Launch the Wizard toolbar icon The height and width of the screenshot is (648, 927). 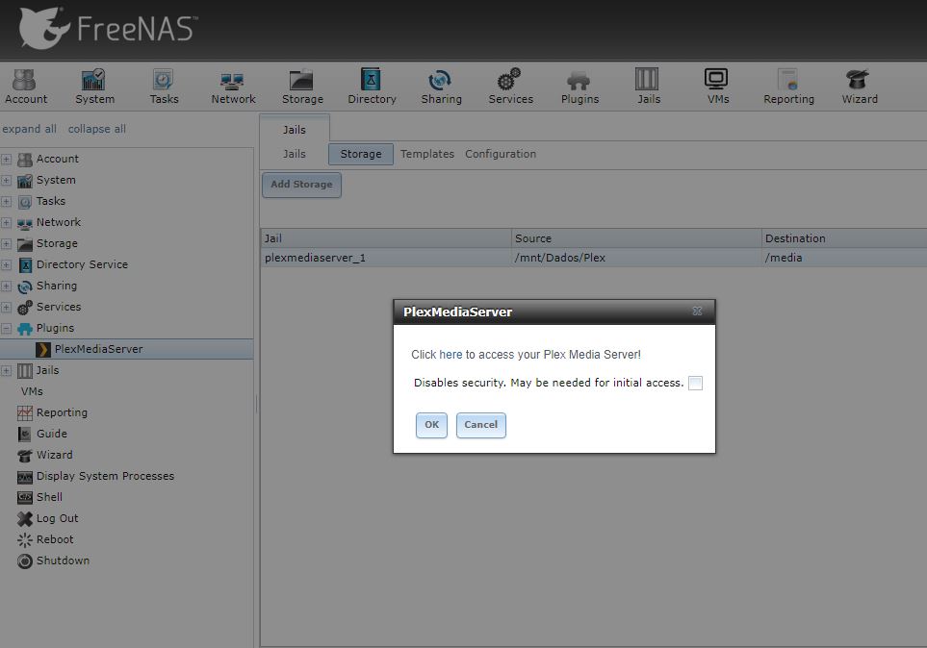click(859, 87)
